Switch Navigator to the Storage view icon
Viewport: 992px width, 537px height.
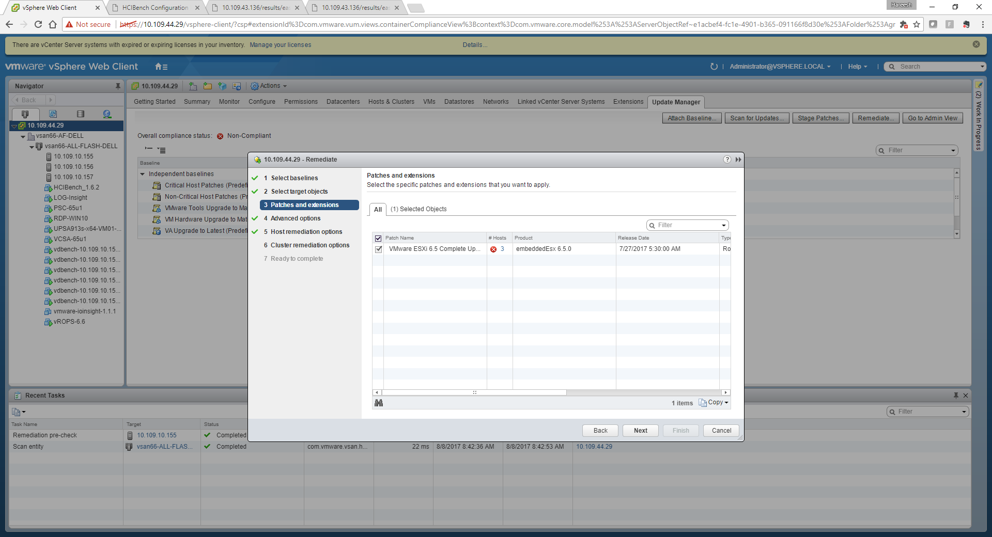point(80,114)
